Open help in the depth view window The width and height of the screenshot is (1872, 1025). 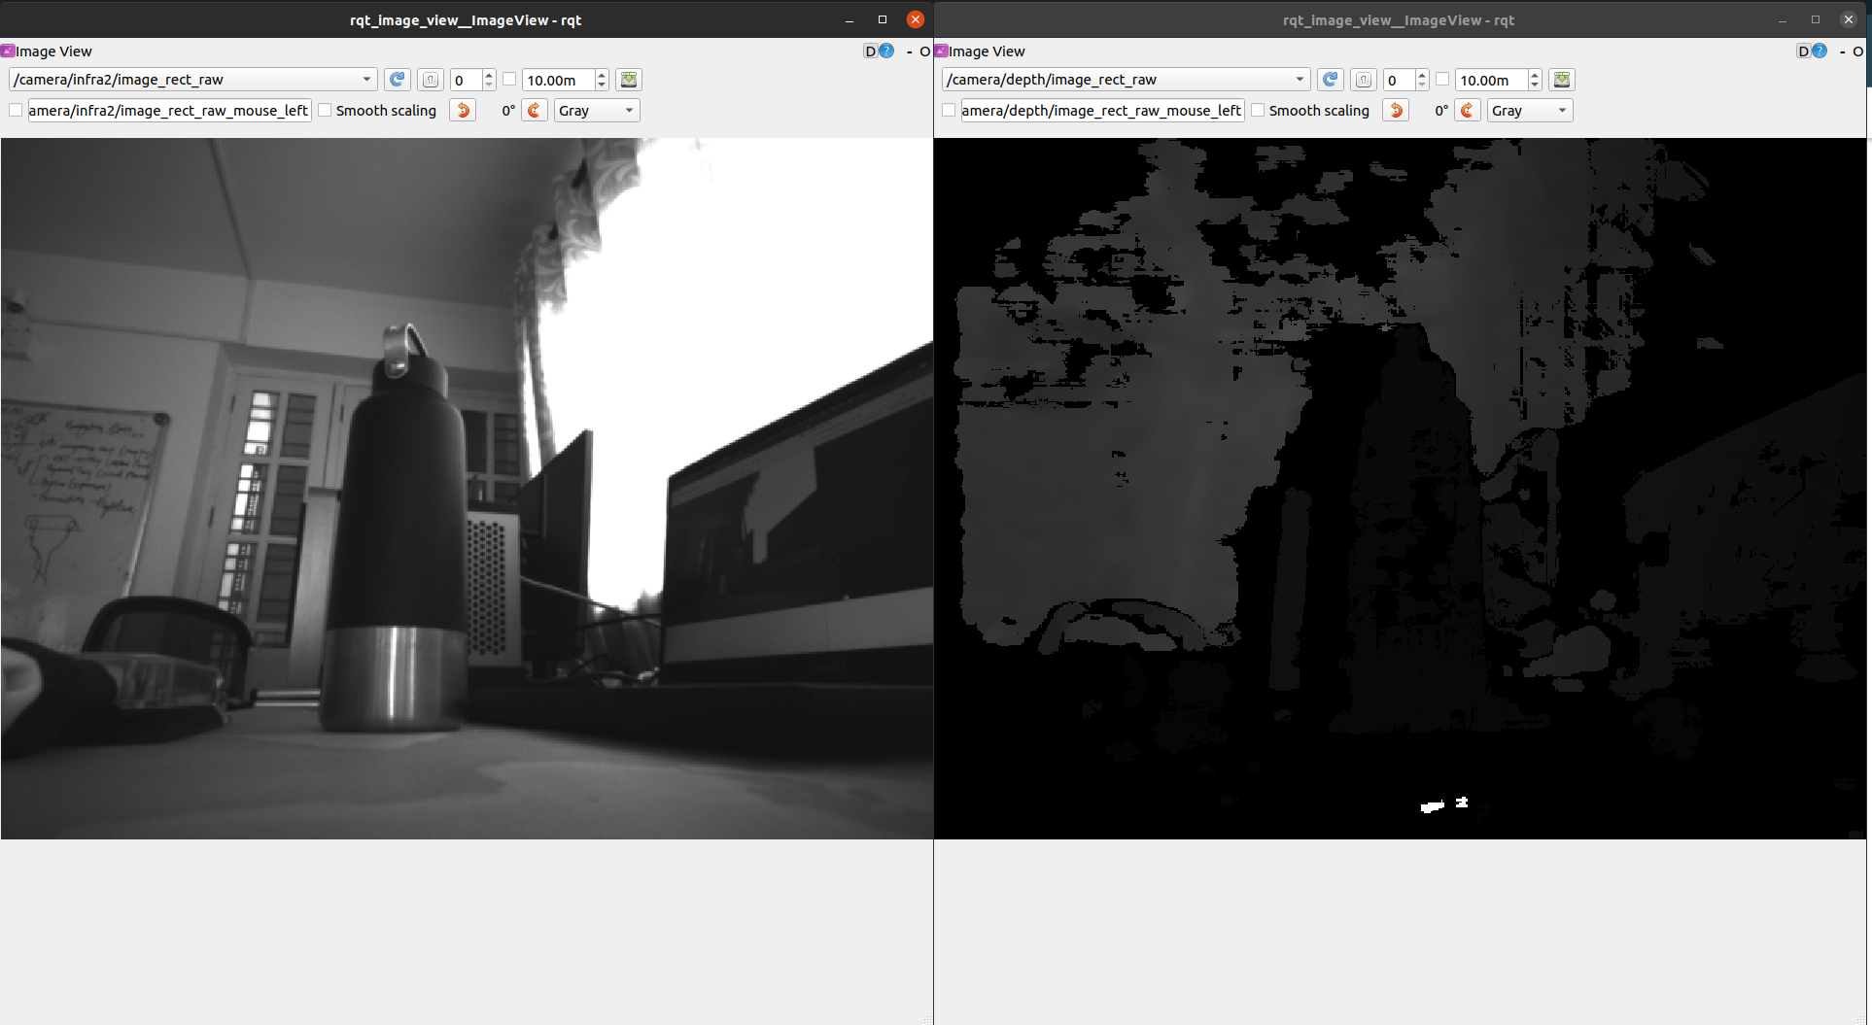coord(1820,51)
